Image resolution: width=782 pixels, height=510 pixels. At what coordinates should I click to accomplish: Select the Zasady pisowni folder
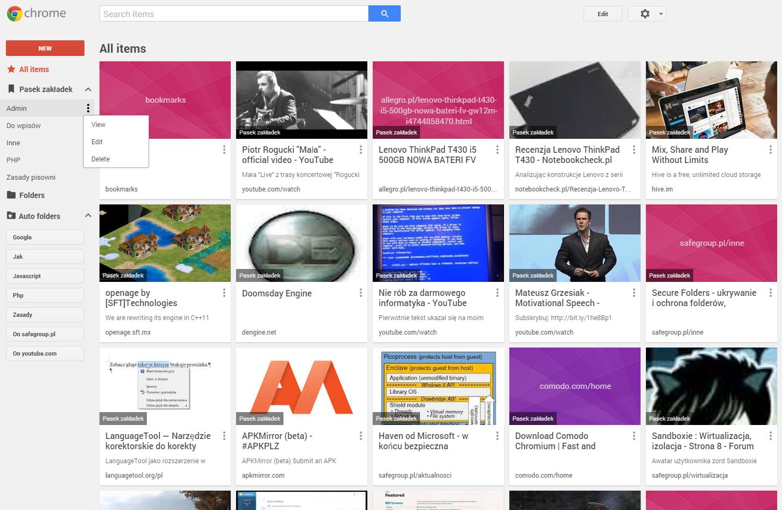pyautogui.click(x=31, y=178)
